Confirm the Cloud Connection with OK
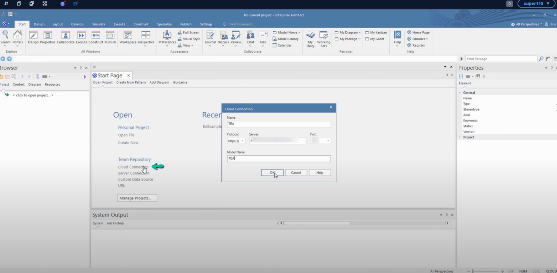 (272, 173)
